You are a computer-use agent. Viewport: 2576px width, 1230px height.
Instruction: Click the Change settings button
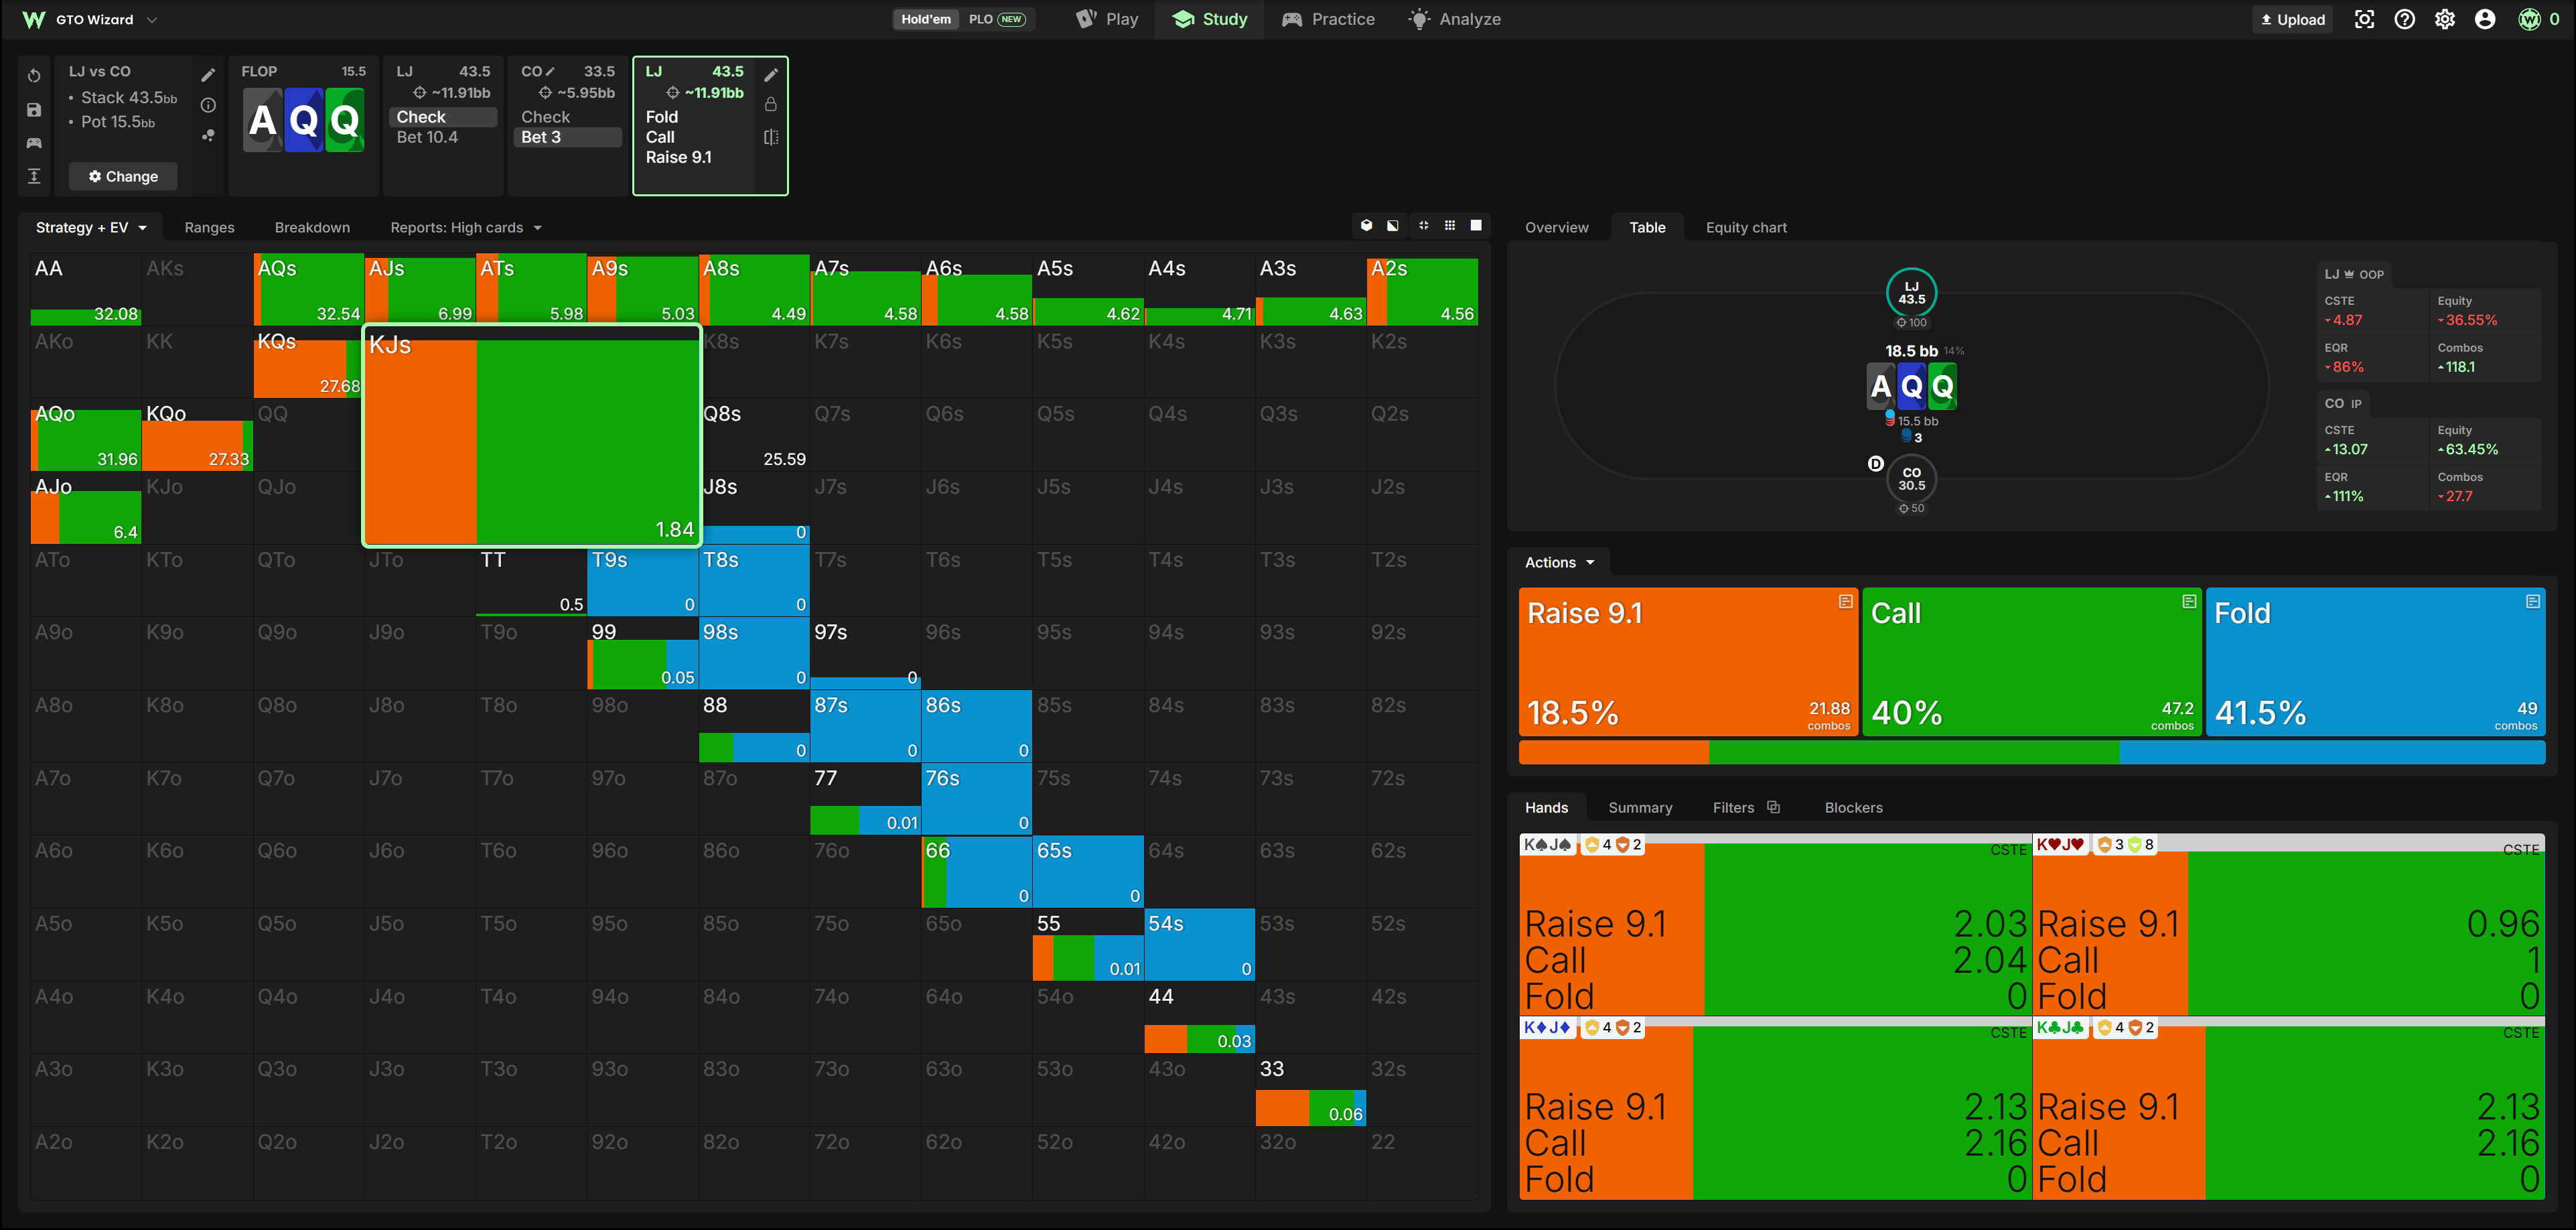click(123, 176)
